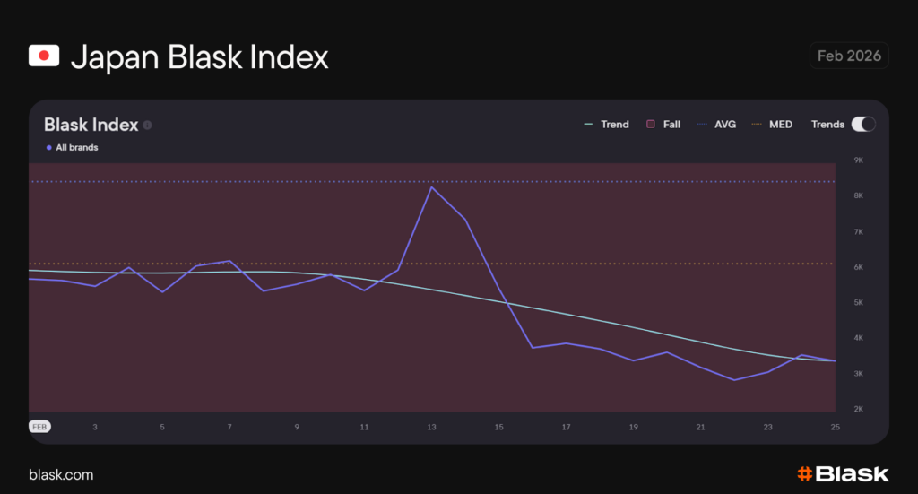Click the Japan flag icon

pos(44,56)
